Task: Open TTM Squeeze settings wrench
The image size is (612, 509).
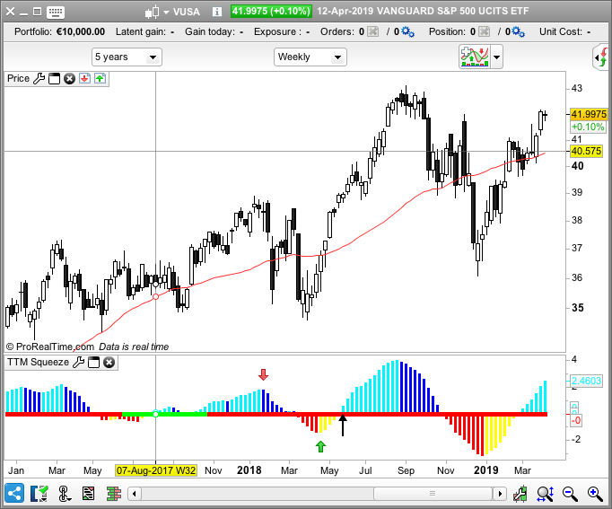Action: point(78,363)
